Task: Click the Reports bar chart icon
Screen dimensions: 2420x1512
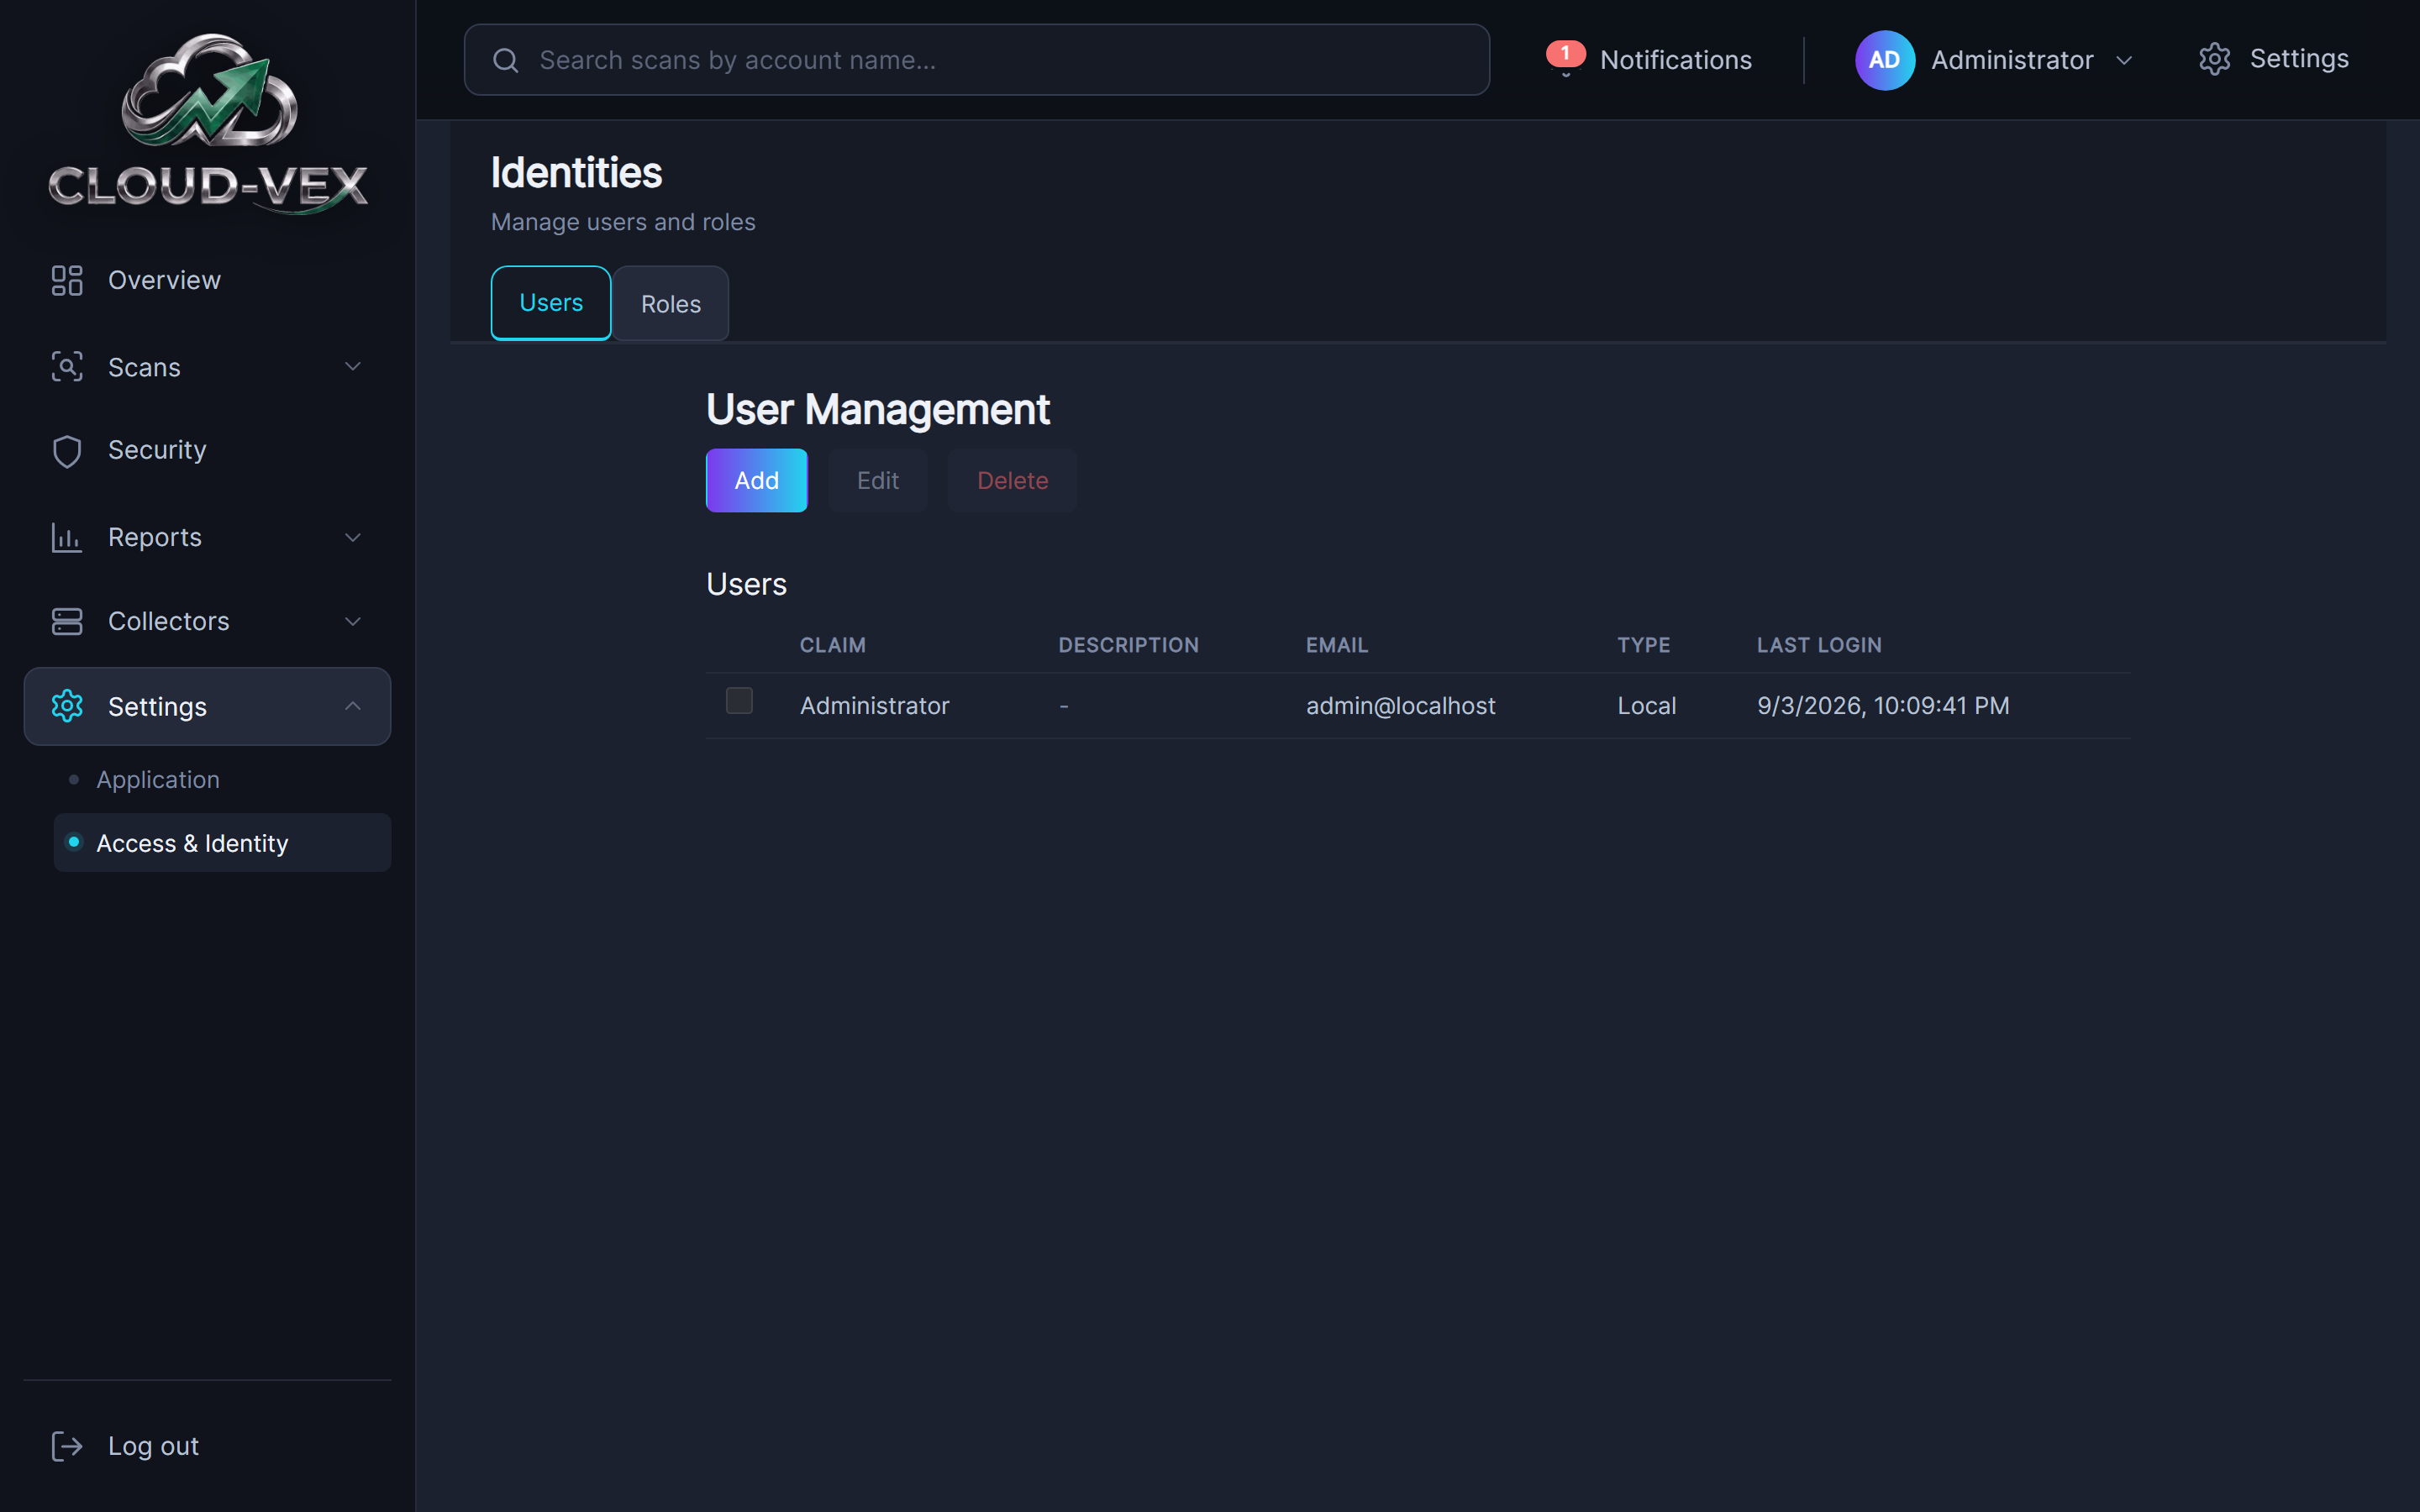Action: coord(67,537)
